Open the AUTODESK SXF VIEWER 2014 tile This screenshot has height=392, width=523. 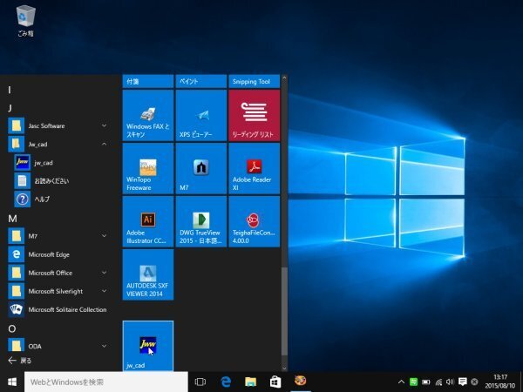[148, 274]
